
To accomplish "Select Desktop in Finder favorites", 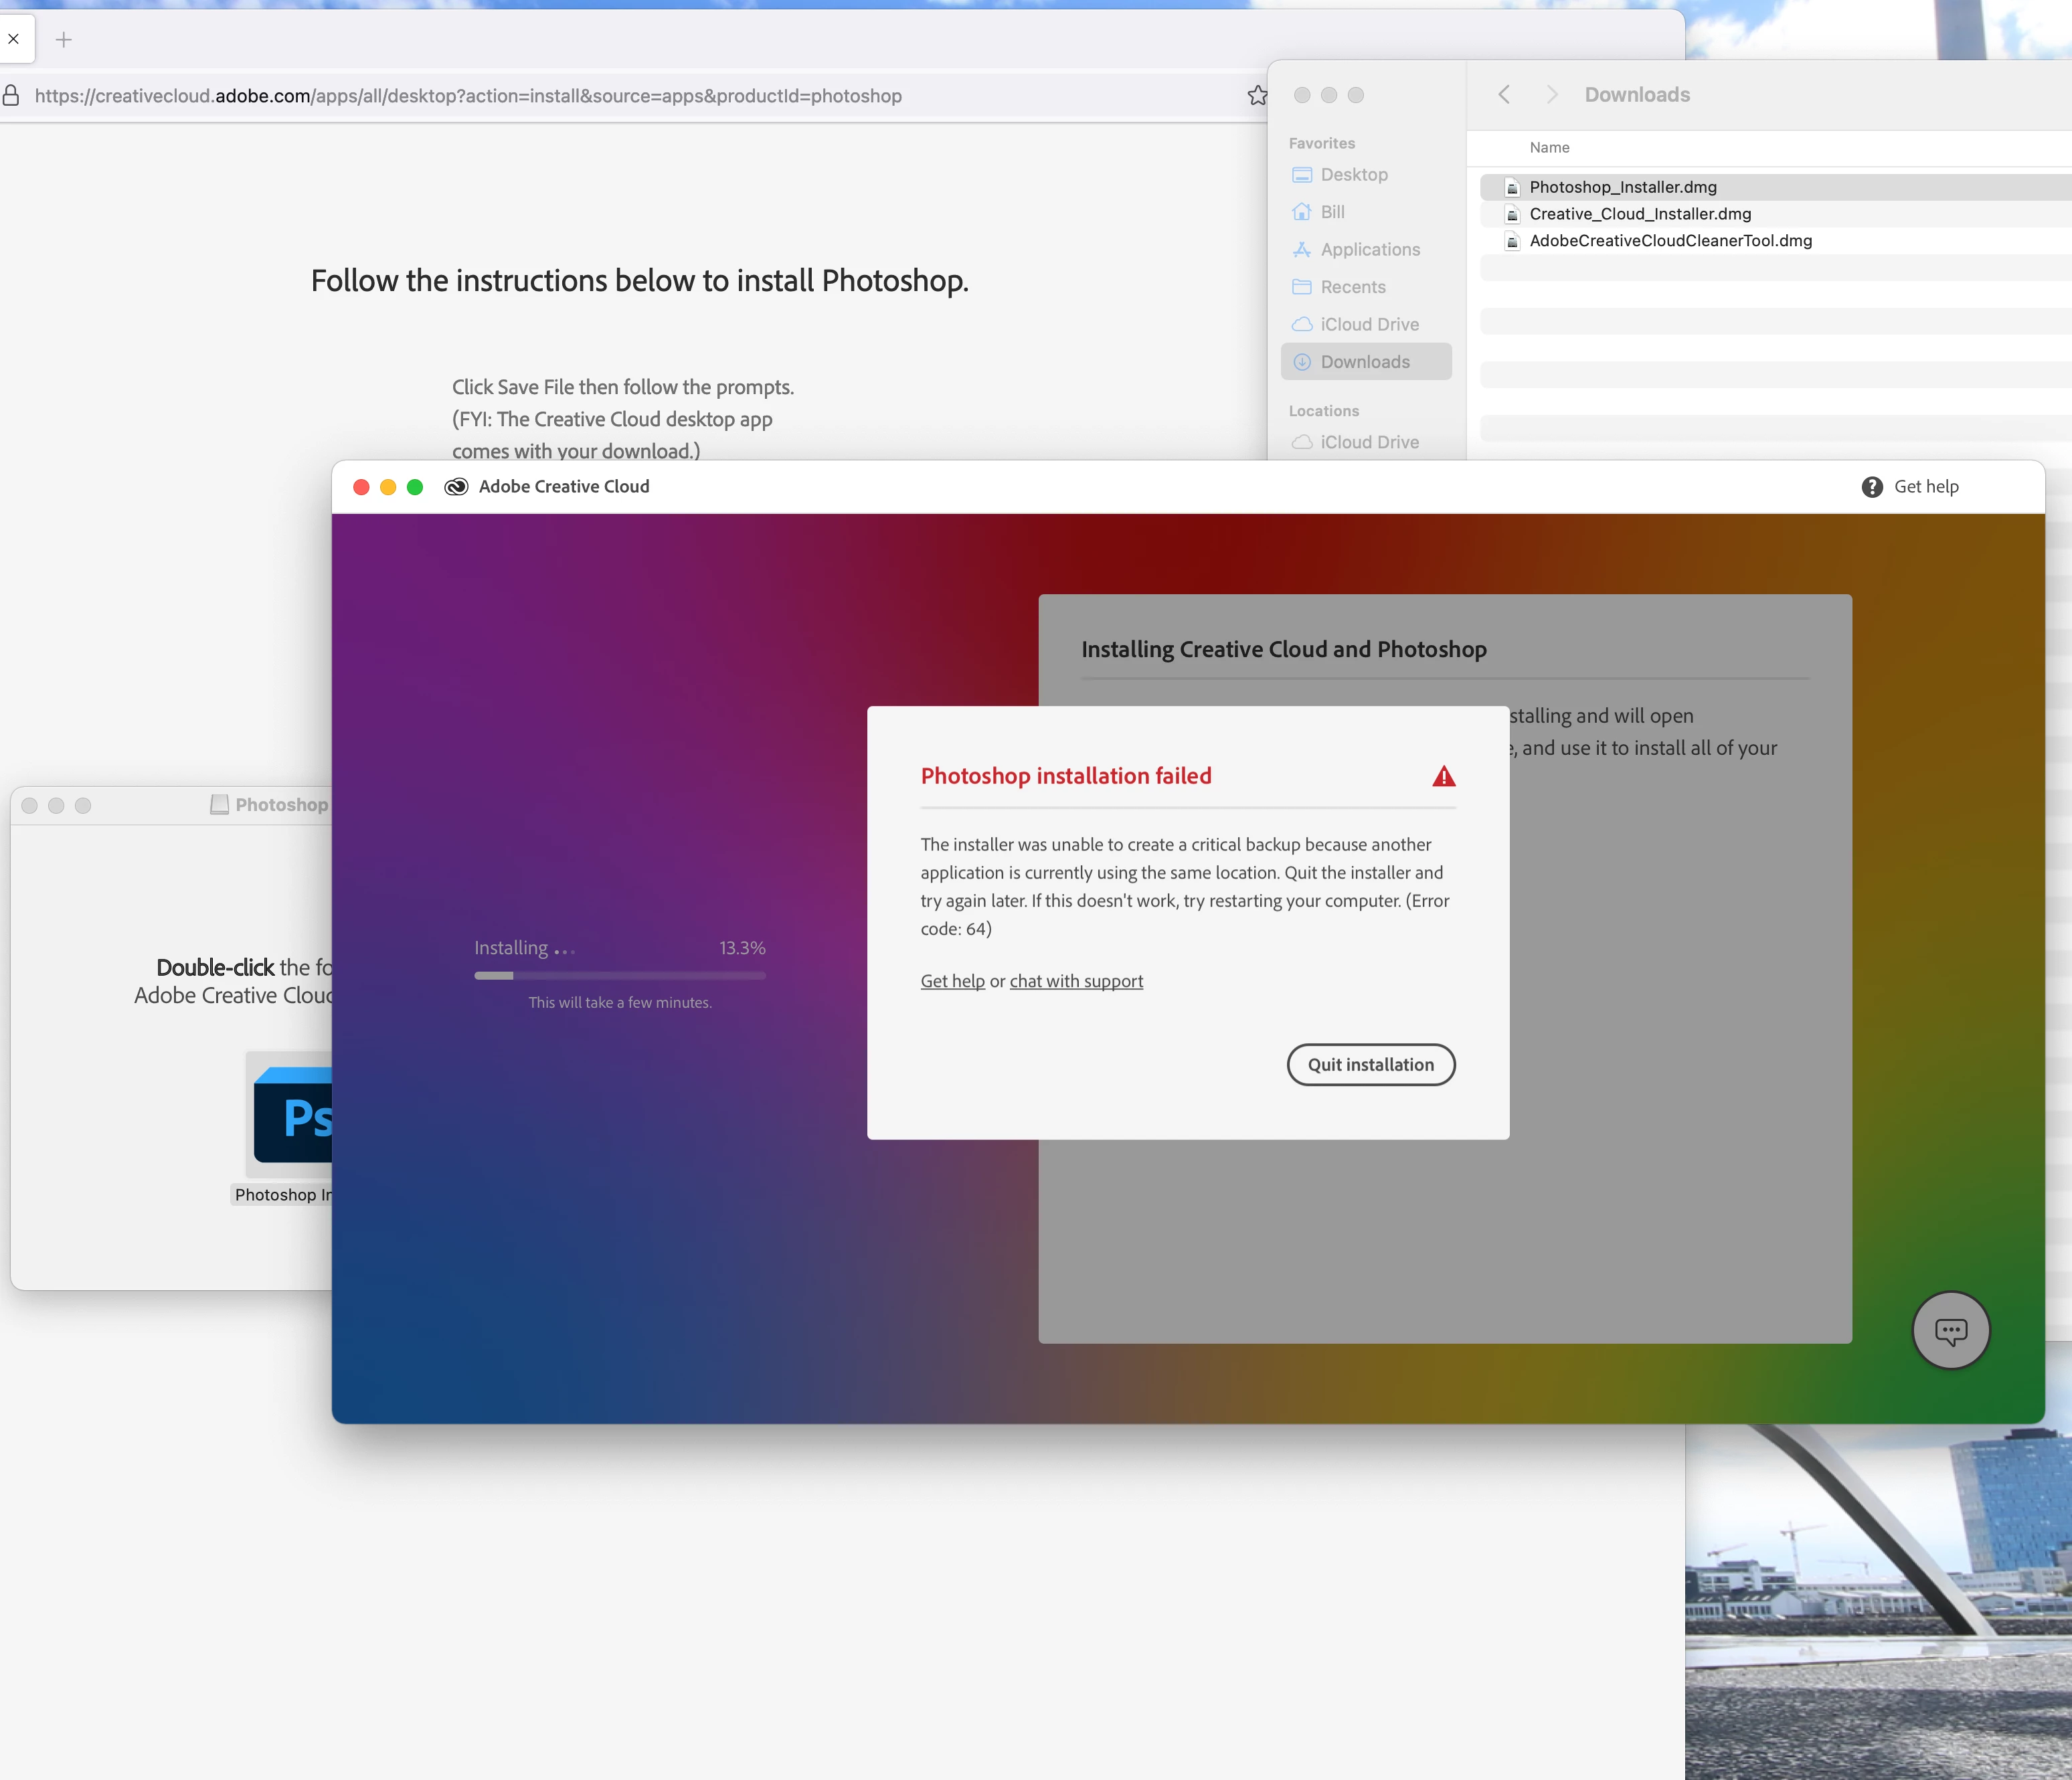I will 1353,175.
